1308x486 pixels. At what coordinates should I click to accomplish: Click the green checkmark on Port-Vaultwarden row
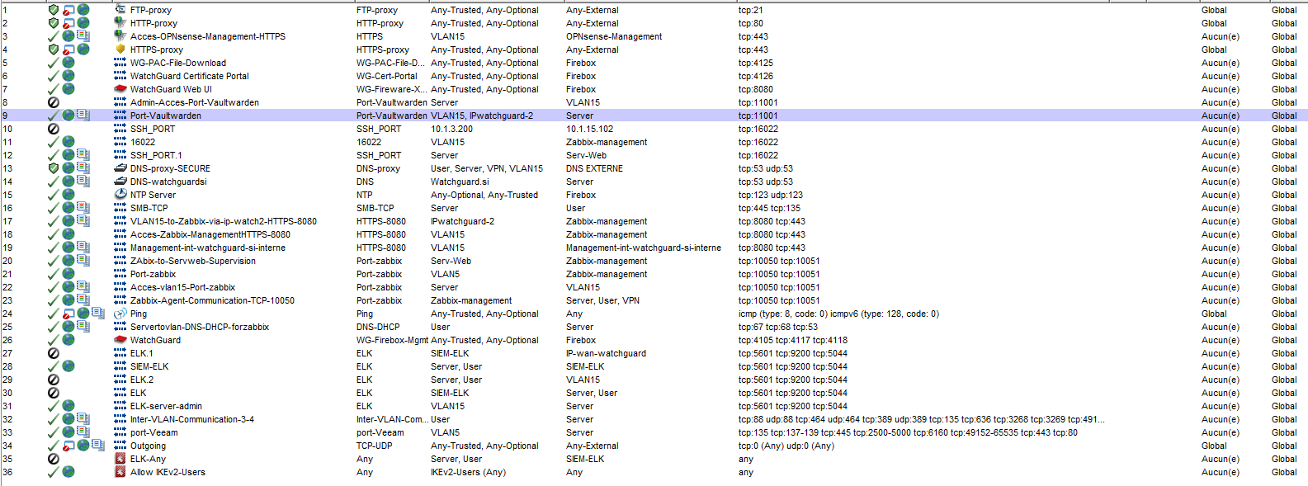54,116
